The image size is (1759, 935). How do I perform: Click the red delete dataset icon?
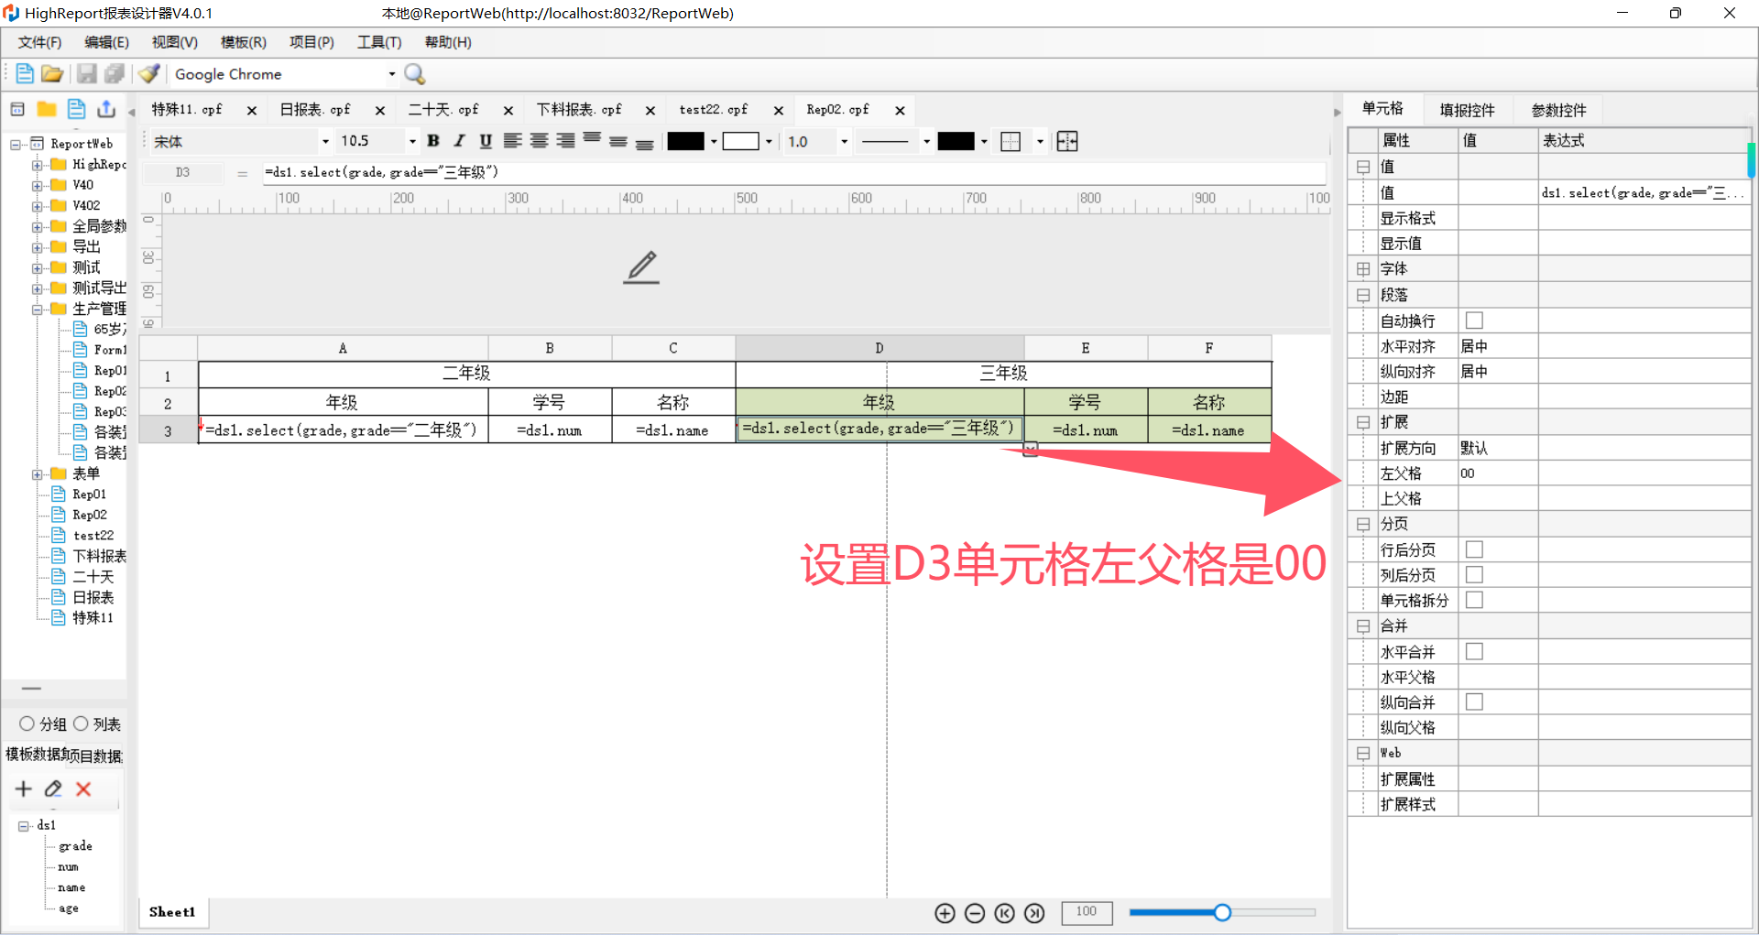point(83,789)
